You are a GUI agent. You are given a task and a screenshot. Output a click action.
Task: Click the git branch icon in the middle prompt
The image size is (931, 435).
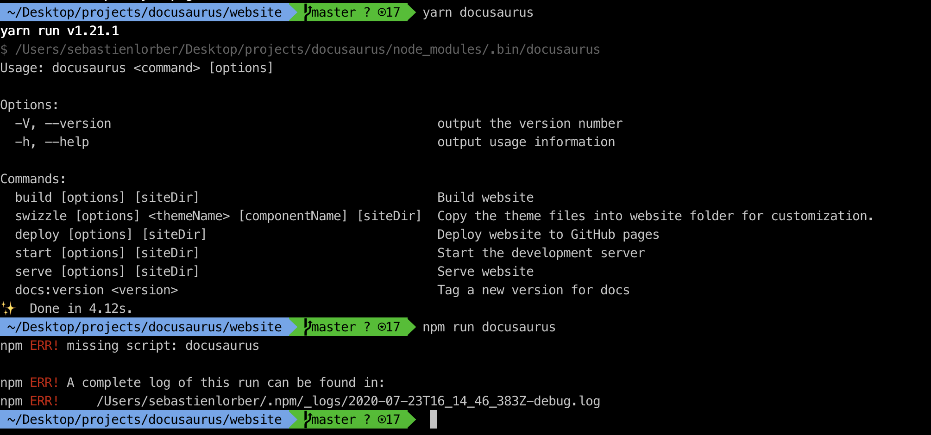pyautogui.click(x=307, y=327)
